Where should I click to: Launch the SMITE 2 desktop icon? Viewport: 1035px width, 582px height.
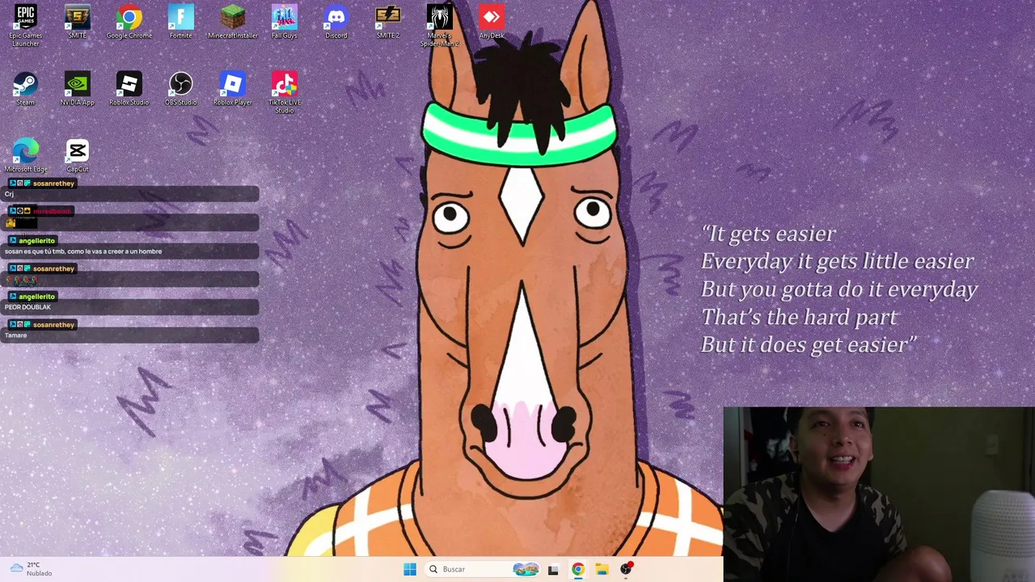(x=388, y=22)
